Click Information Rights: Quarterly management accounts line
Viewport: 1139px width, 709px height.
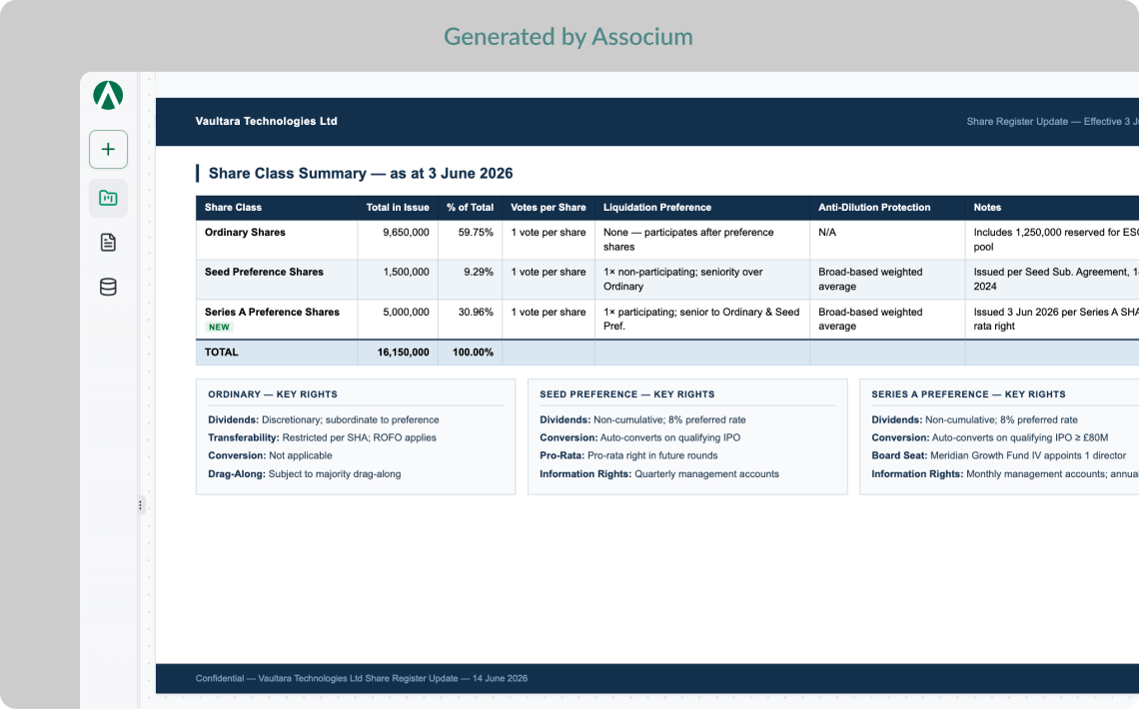(x=658, y=474)
